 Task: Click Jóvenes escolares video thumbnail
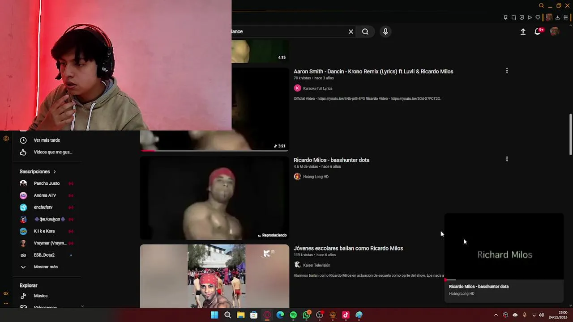pos(214,276)
